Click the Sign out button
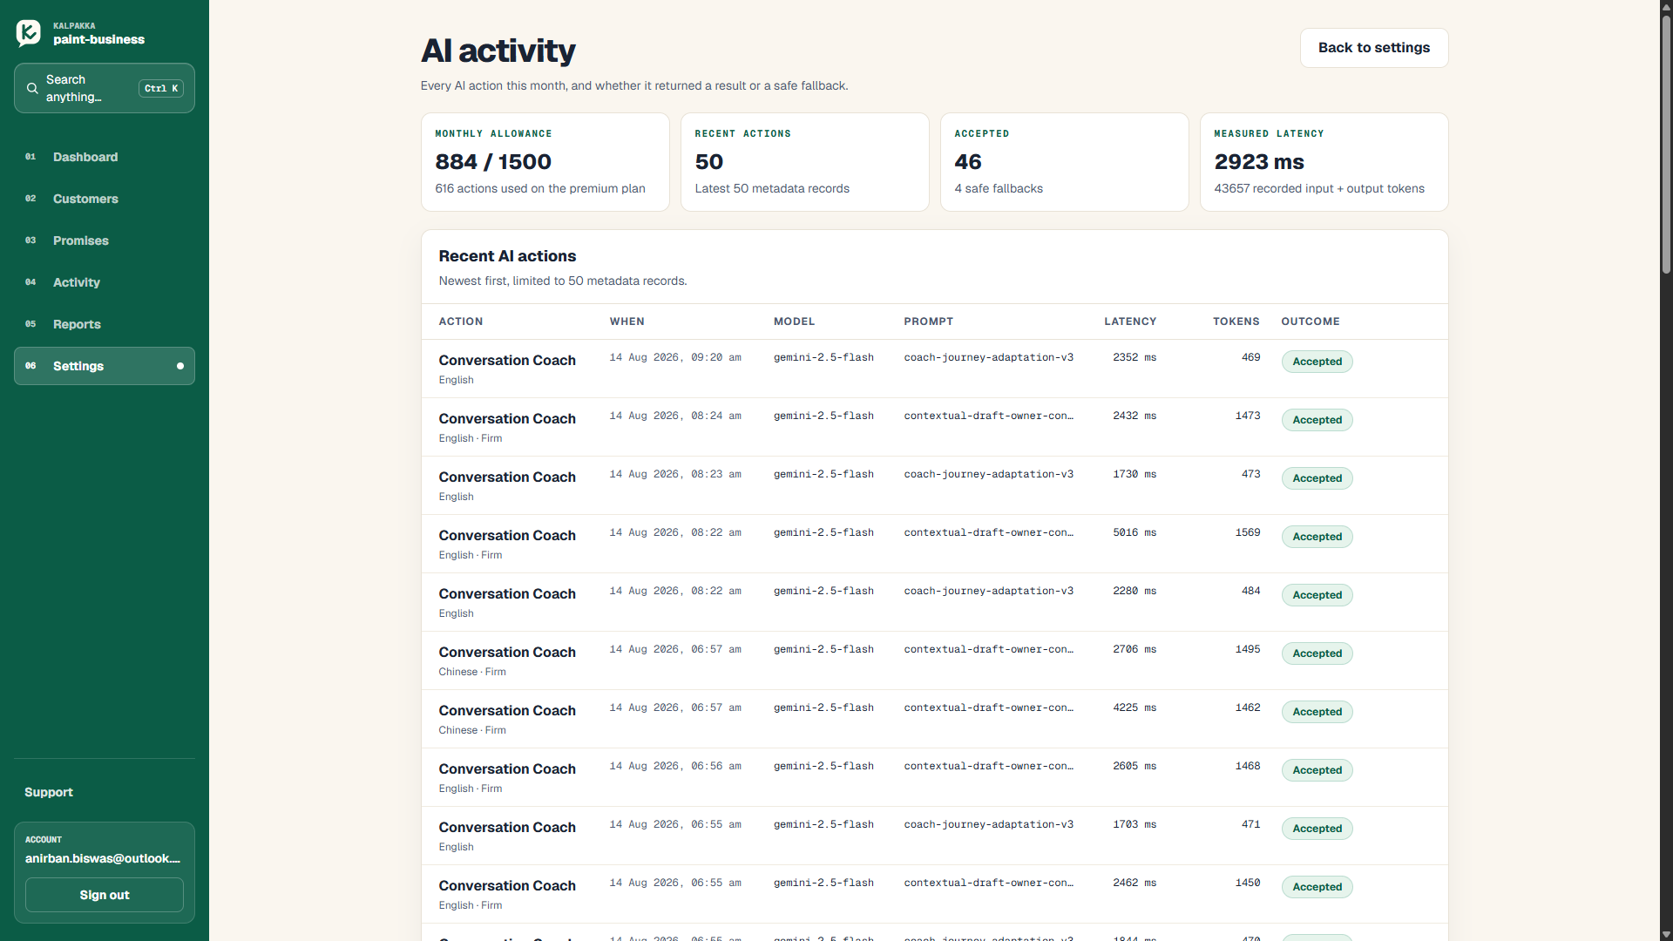The width and height of the screenshot is (1673, 941). [105, 895]
